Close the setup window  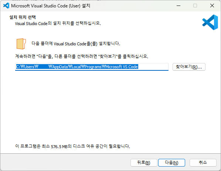coord(212,6)
